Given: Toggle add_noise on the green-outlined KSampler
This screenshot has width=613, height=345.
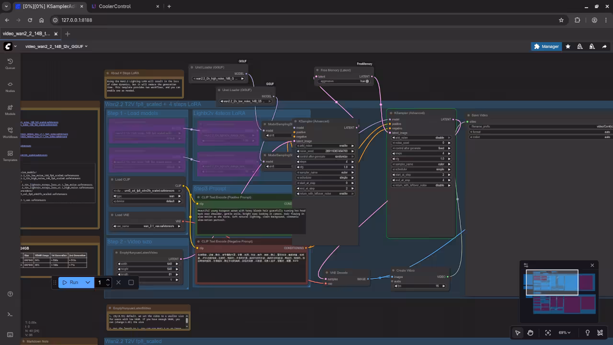Looking at the screenshot, I should coord(421,138).
